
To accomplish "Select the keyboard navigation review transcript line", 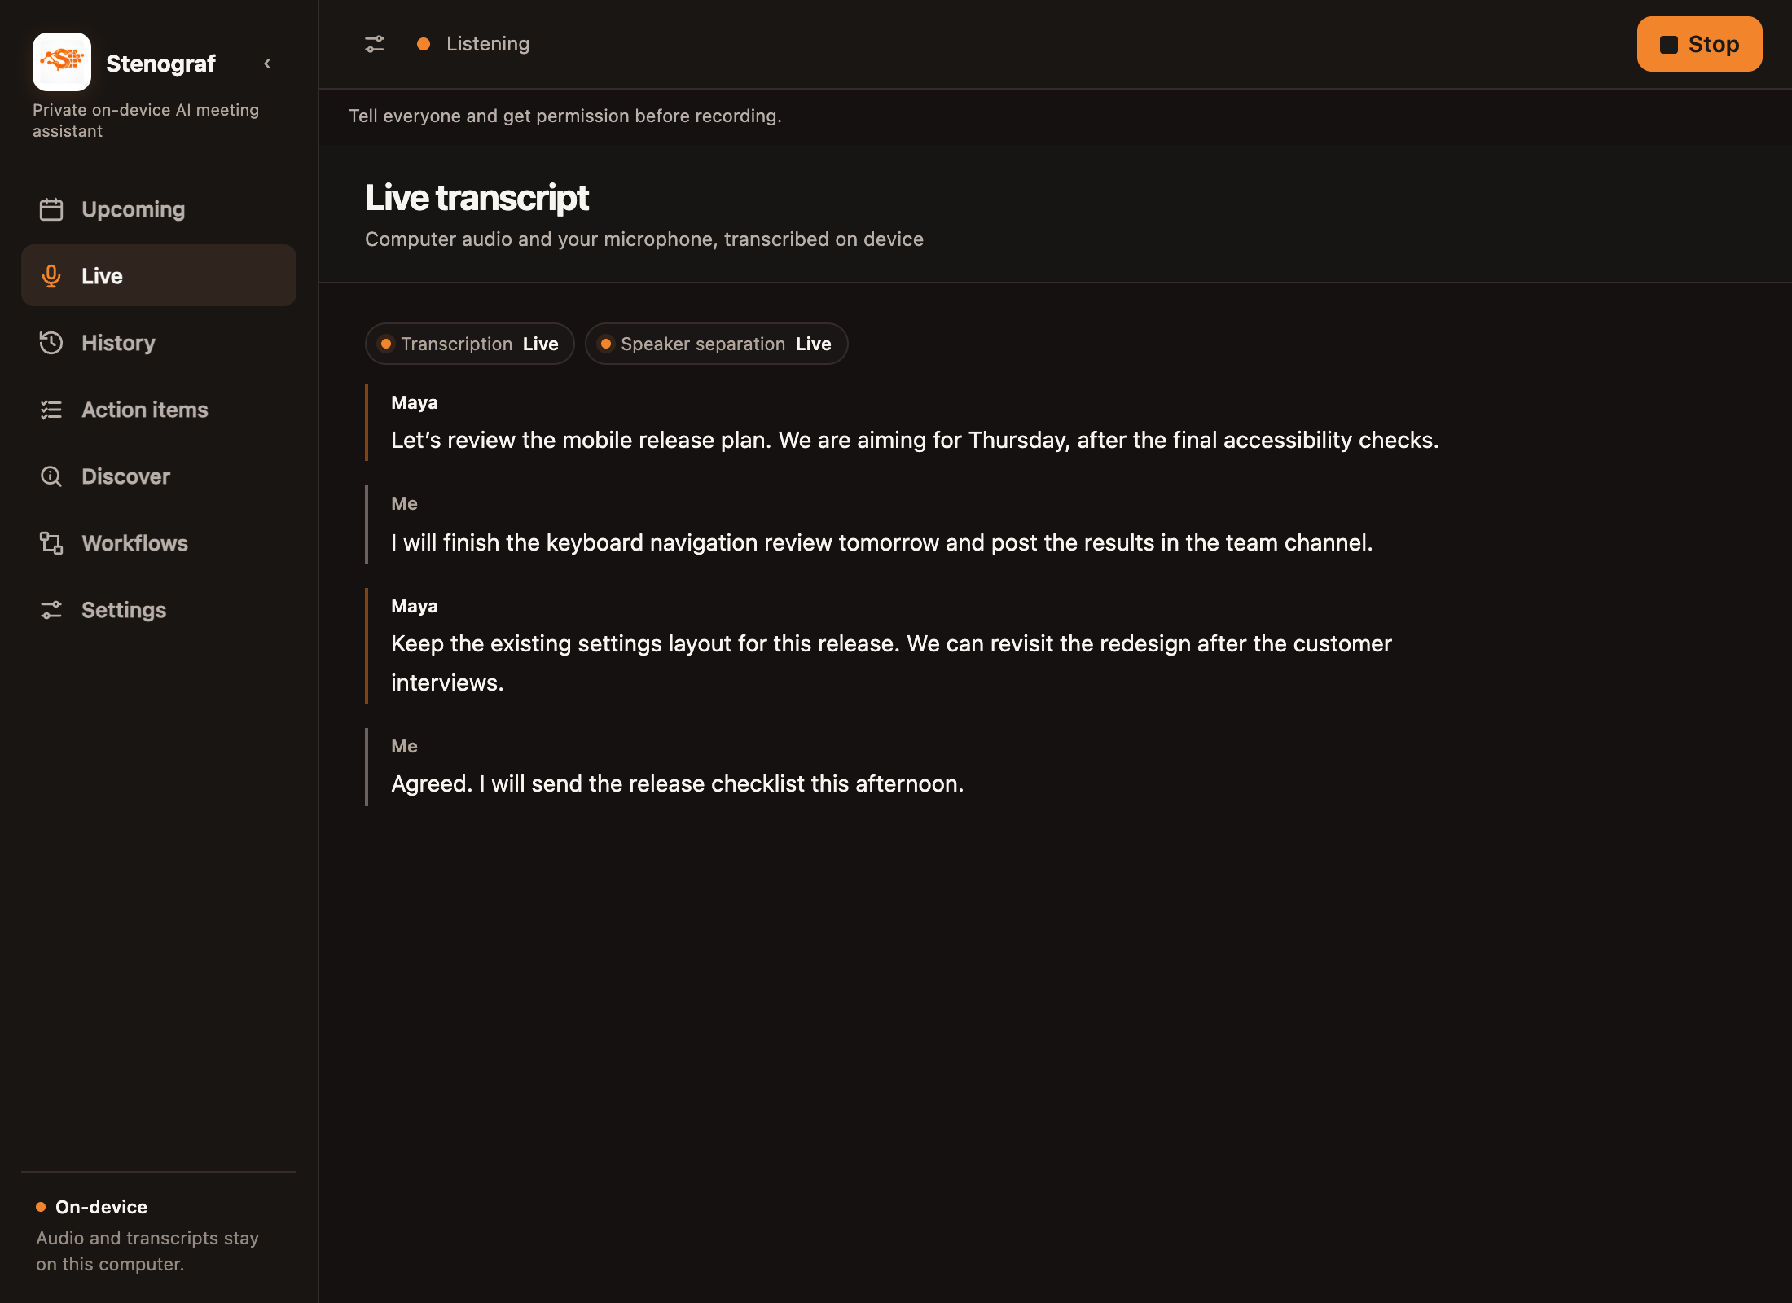I will 882,542.
